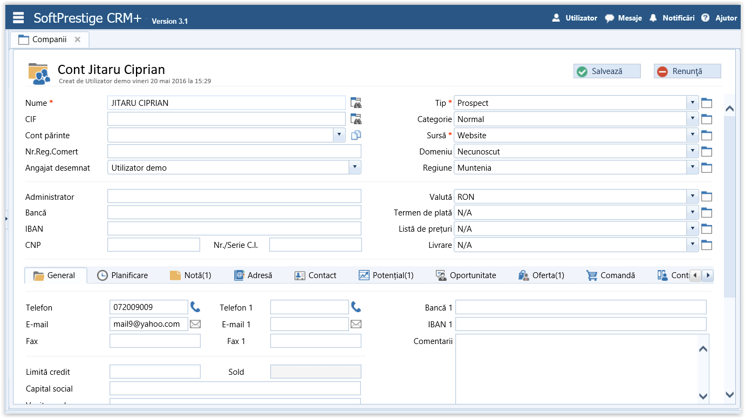Open the Categorie list folder icon

point(707,119)
